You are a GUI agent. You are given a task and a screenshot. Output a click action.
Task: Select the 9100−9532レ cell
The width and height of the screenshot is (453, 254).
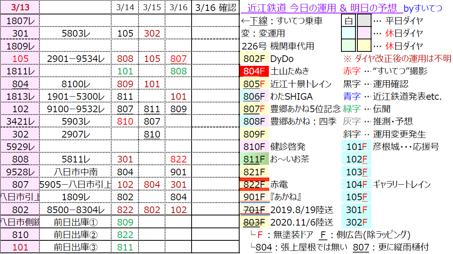click(x=75, y=109)
